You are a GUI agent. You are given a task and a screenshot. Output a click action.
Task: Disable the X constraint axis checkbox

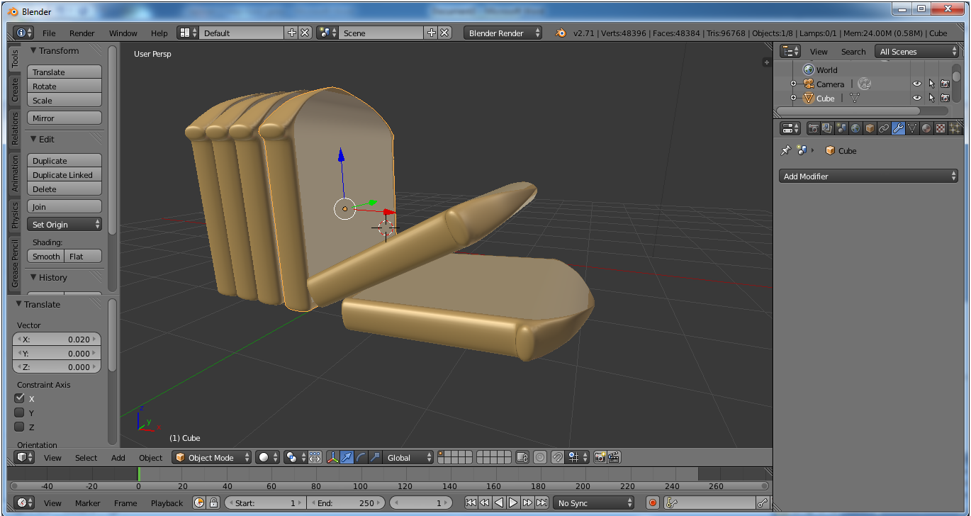pos(20,398)
